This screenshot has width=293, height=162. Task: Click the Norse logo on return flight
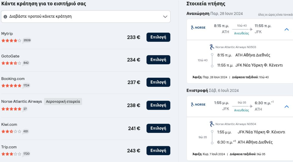198,105
